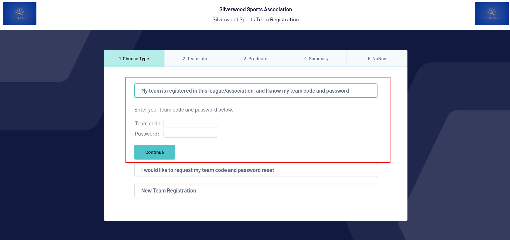Click the crest emblem in the right logo

[492, 12]
